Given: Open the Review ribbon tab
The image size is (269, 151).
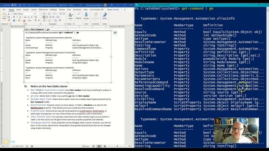Looking at the screenshot, I should tap(62, 10).
